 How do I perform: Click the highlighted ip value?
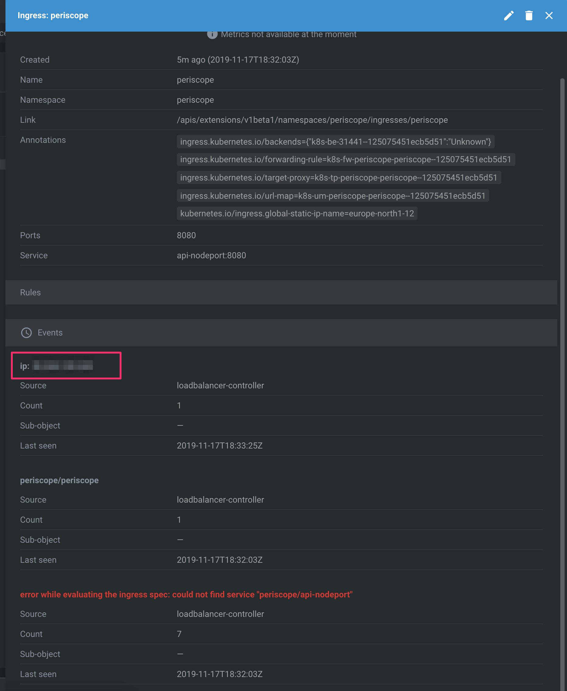[x=62, y=366]
